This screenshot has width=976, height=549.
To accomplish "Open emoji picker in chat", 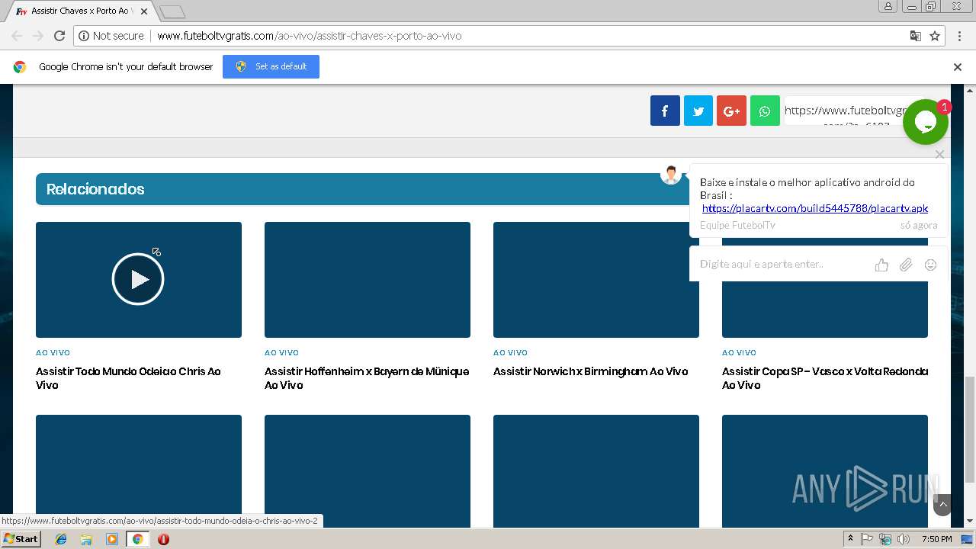I will pyautogui.click(x=930, y=265).
